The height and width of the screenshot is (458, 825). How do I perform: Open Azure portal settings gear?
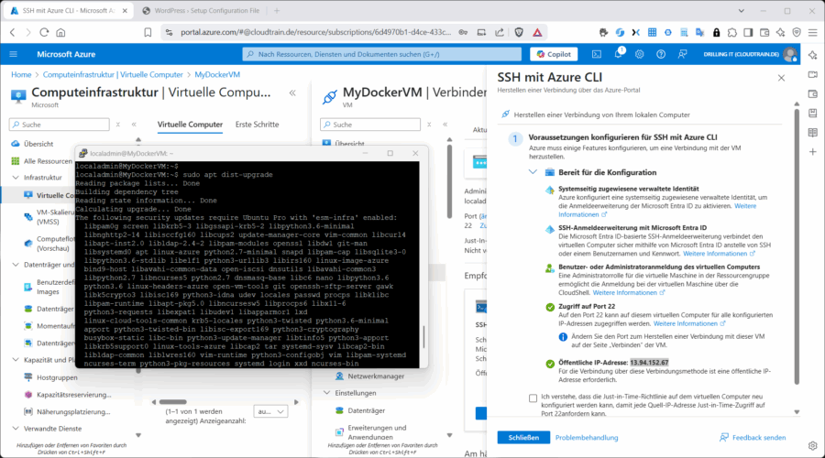(x=639, y=54)
